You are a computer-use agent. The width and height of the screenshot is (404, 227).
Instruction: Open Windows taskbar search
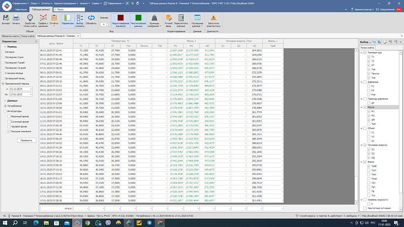coord(15,223)
